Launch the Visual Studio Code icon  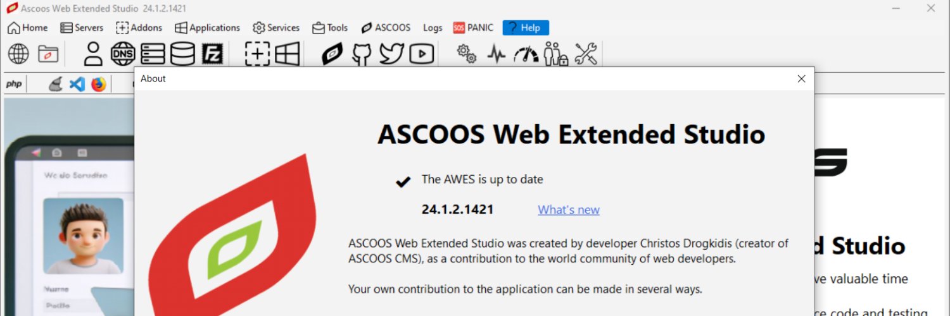click(77, 84)
